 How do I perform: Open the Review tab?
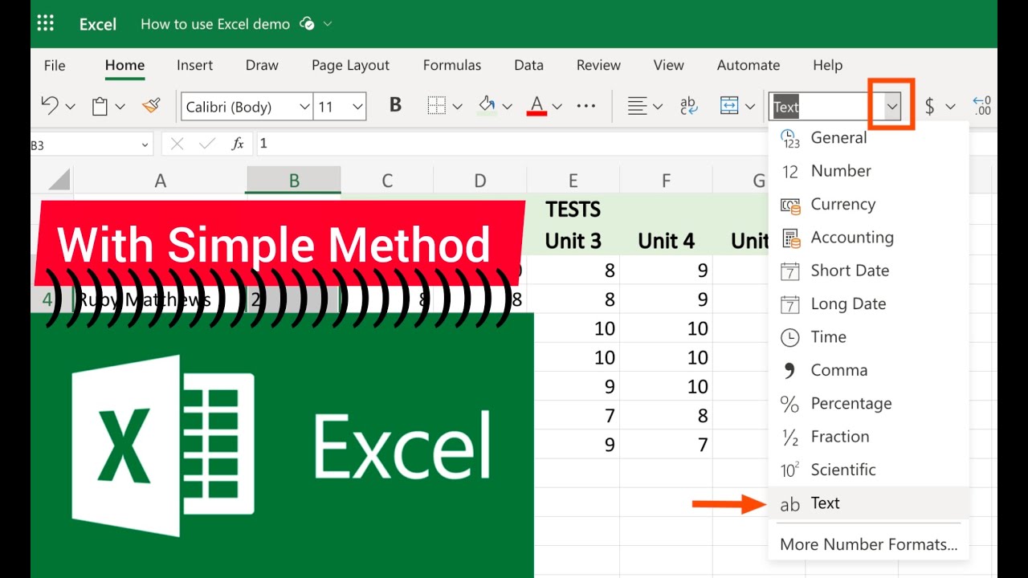click(598, 65)
